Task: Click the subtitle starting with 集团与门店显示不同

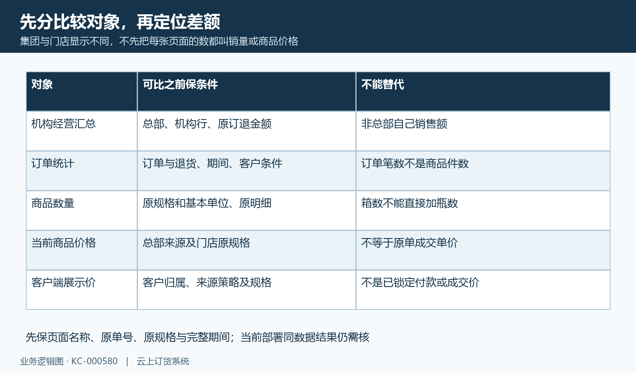Action: pyautogui.click(x=159, y=41)
